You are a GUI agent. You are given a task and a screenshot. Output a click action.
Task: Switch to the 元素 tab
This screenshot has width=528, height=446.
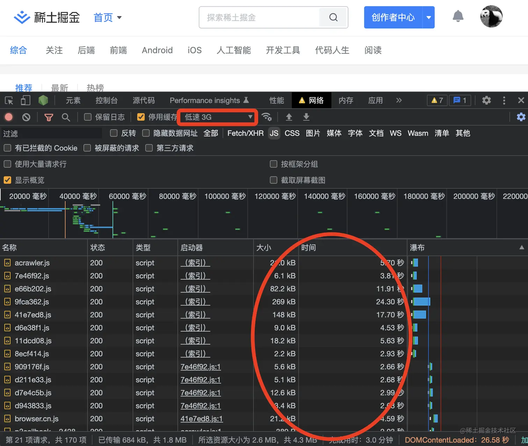coord(73,101)
